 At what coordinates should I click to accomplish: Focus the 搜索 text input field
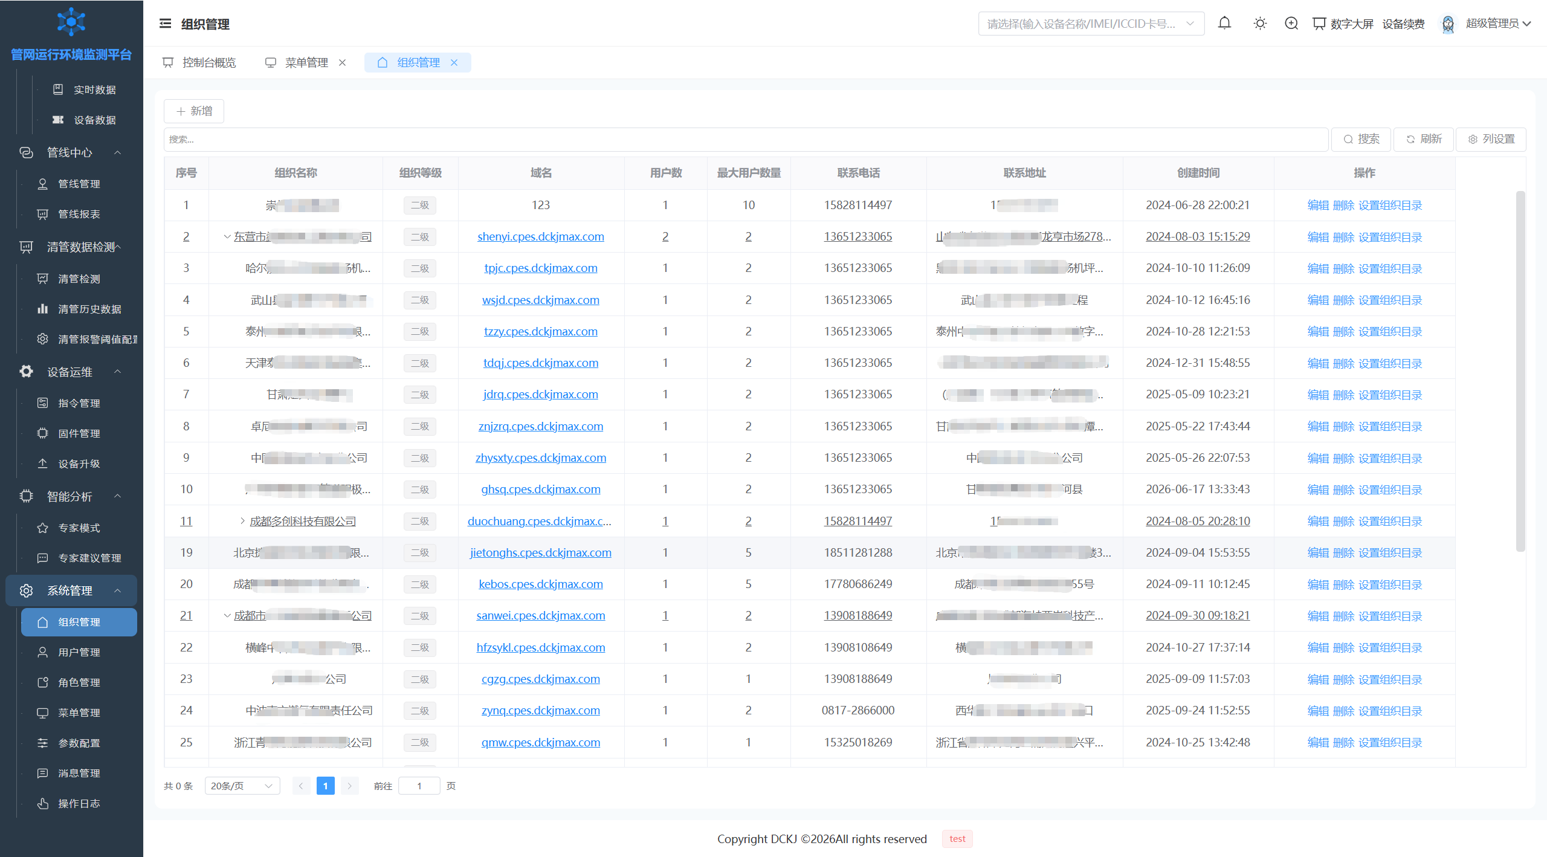coord(746,139)
